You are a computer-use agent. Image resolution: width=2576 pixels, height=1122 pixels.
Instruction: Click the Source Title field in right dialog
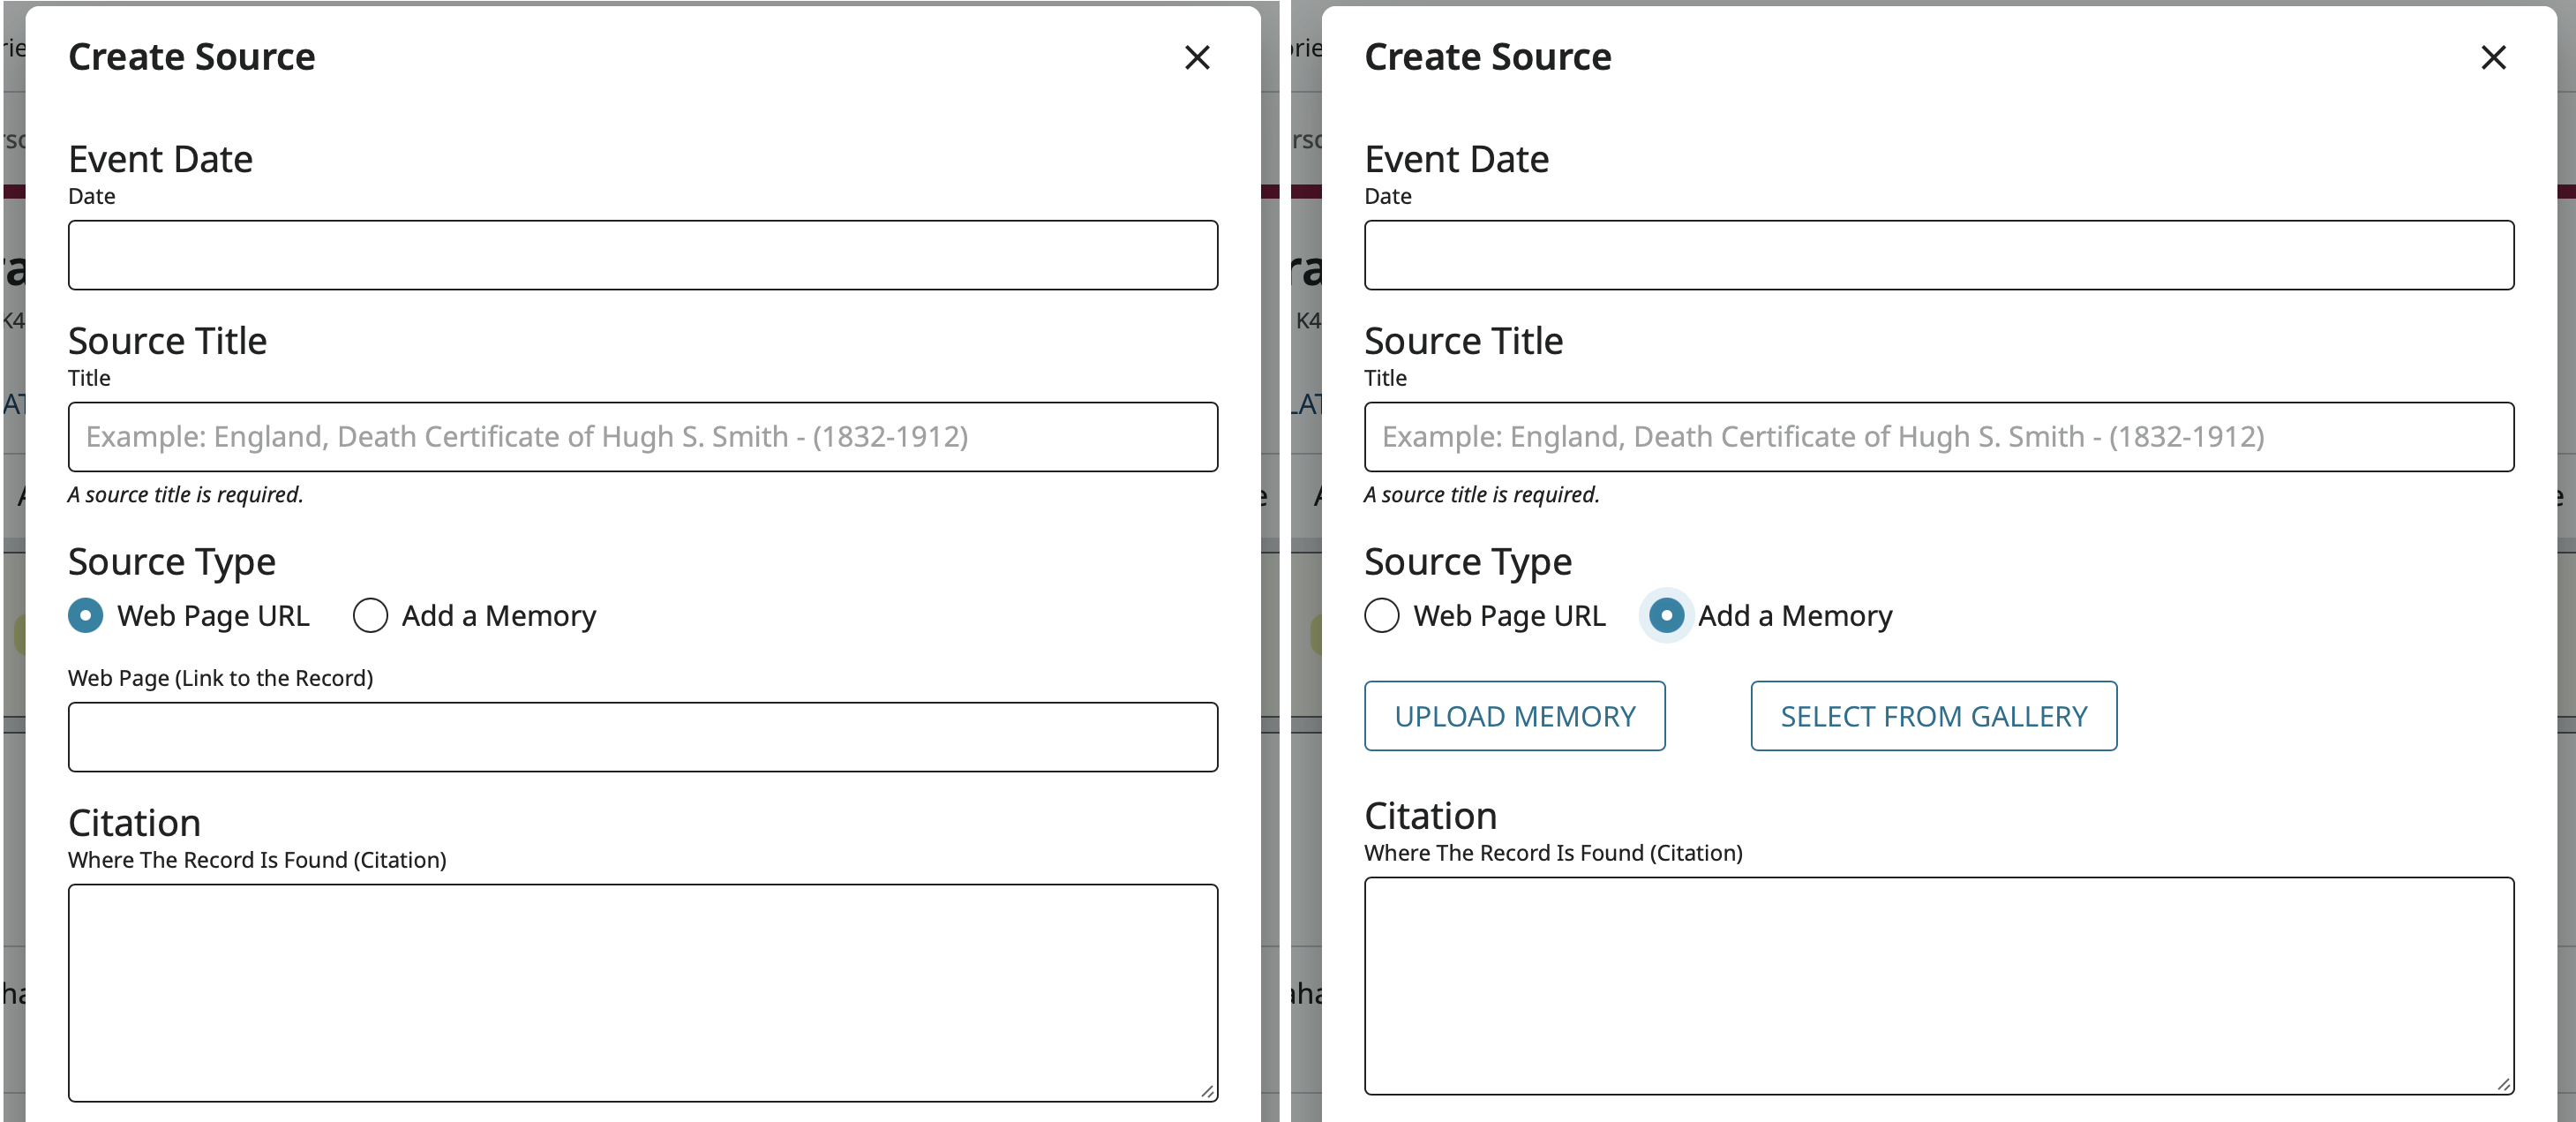[1938, 437]
